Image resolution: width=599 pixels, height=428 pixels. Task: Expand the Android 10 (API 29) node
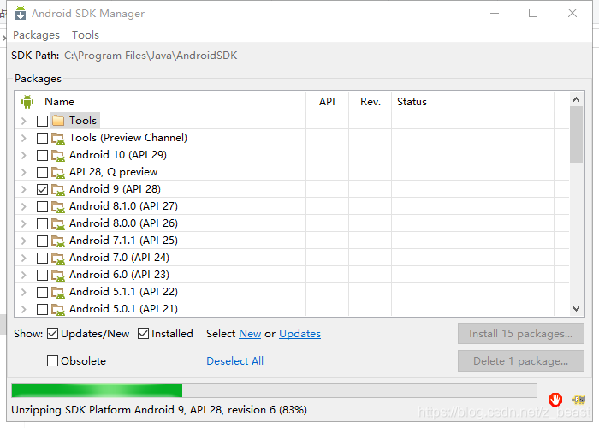24,156
